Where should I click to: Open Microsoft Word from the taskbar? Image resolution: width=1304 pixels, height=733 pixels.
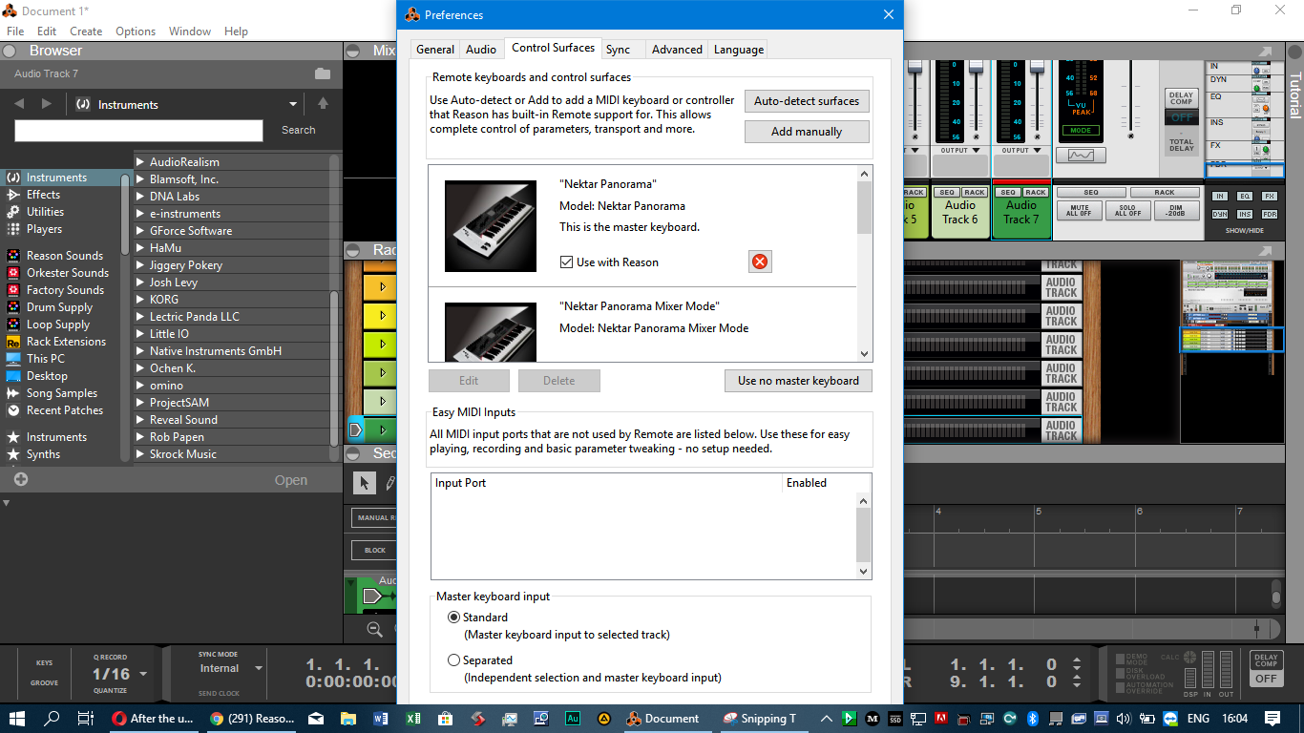tap(381, 719)
